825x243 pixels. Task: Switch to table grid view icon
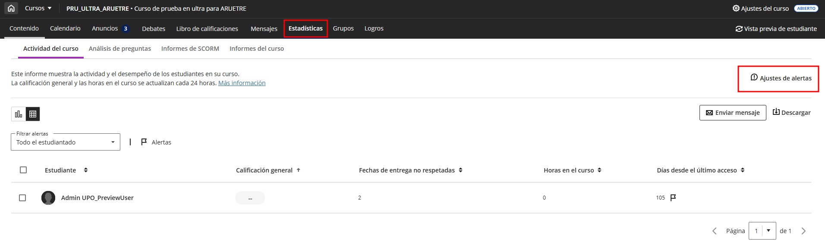[x=33, y=114]
